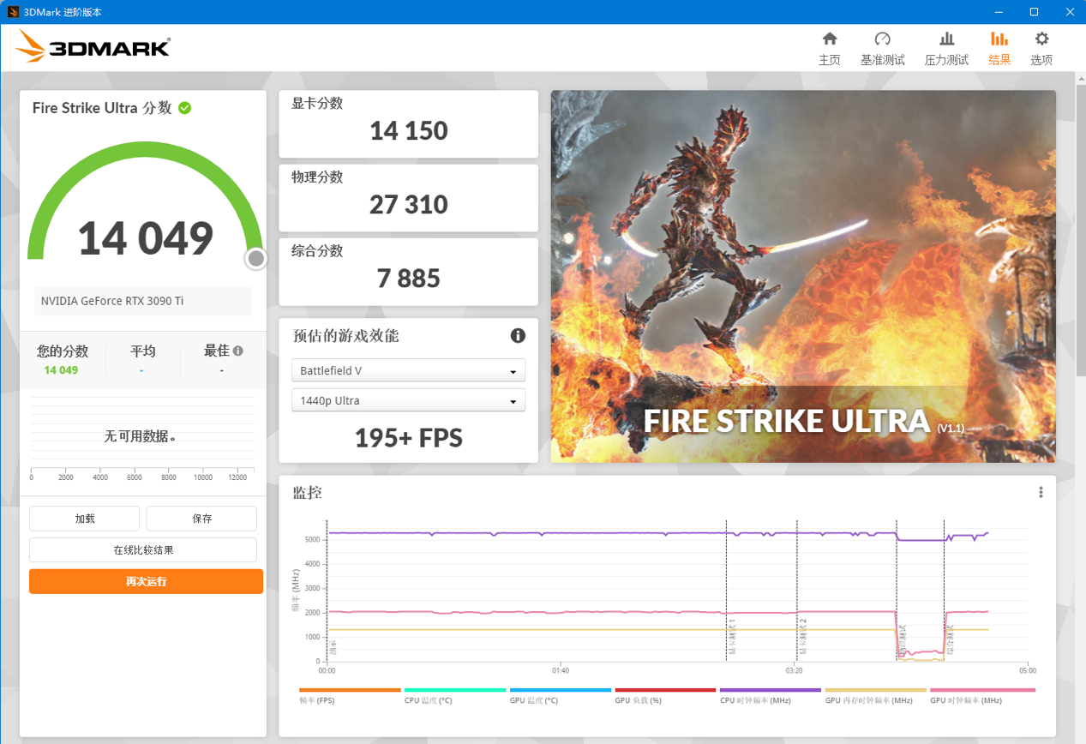Click the 保存 save button
Image resolution: width=1086 pixels, height=744 pixels.
point(201,519)
